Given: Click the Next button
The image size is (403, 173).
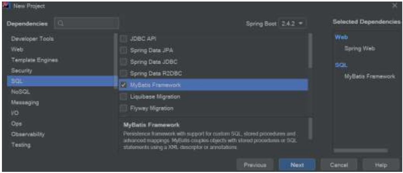Looking at the screenshot, I should [x=297, y=165].
